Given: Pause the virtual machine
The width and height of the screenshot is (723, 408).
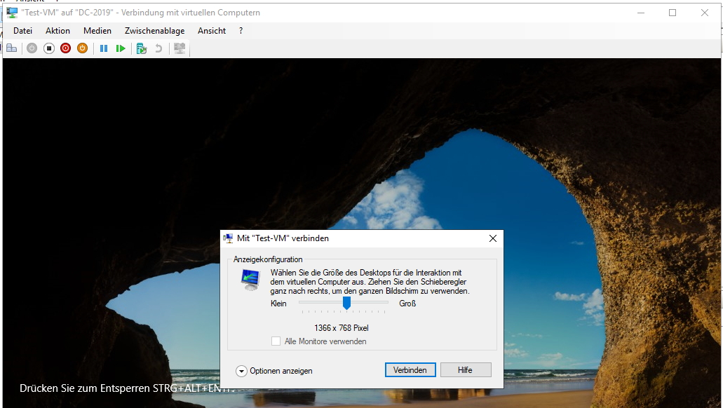Looking at the screenshot, I should [104, 48].
